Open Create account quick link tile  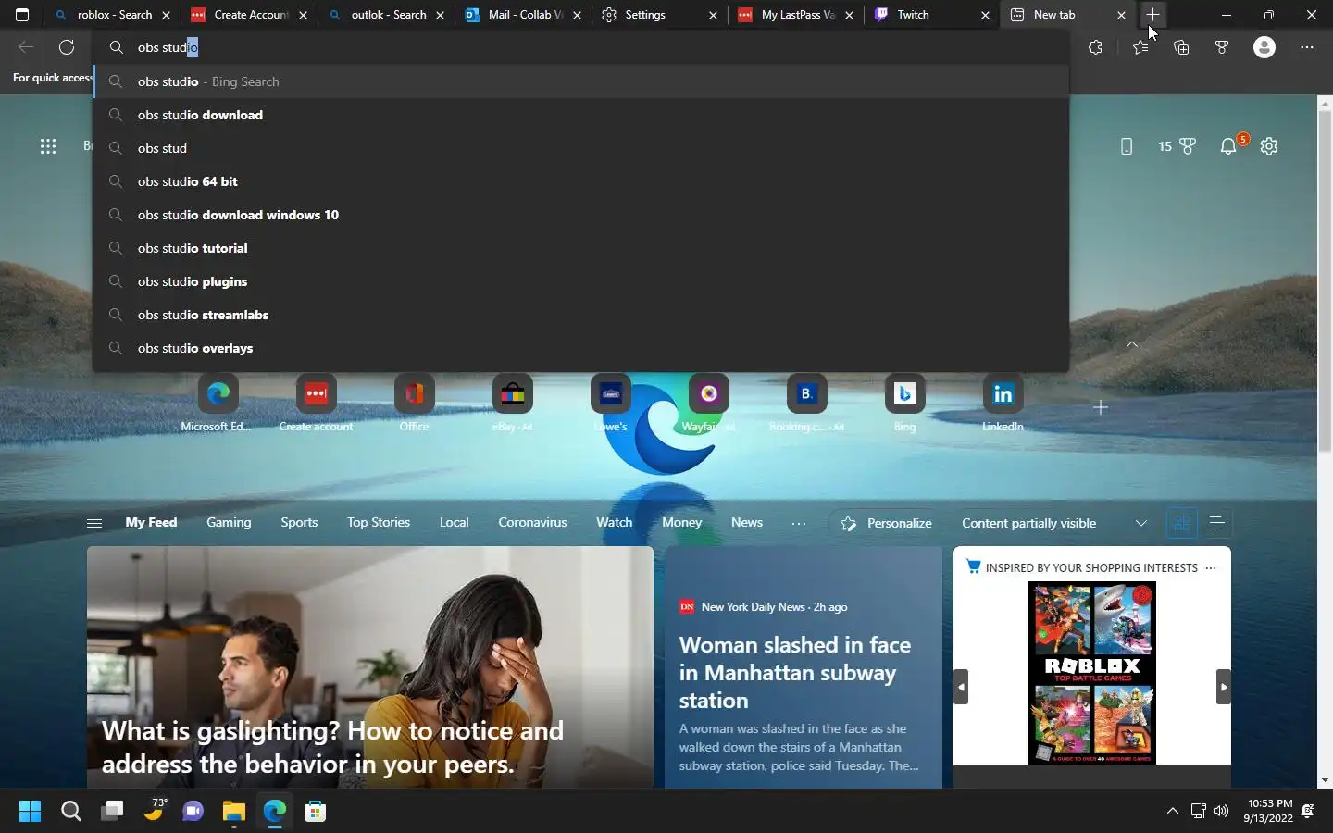coord(316,403)
